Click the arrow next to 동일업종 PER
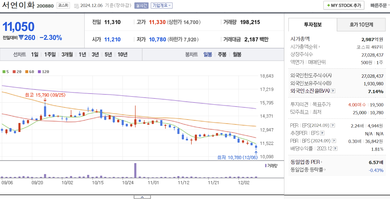390x199 pixels. pos(322,162)
